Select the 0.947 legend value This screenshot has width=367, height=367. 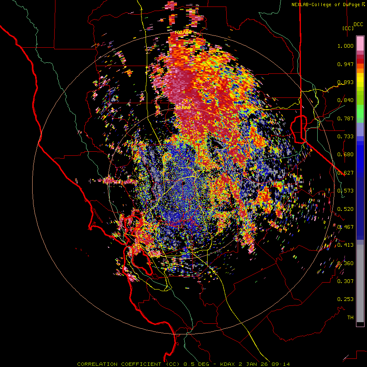tap(345, 64)
